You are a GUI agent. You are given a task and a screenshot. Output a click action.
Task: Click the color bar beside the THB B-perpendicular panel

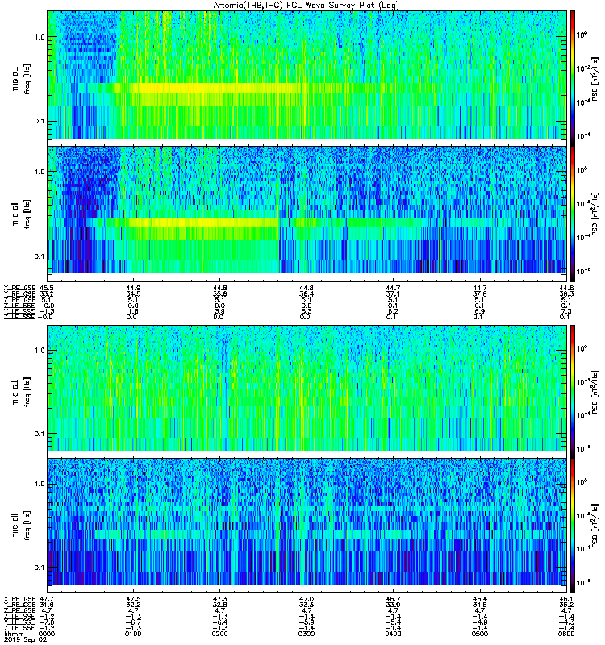(x=573, y=78)
